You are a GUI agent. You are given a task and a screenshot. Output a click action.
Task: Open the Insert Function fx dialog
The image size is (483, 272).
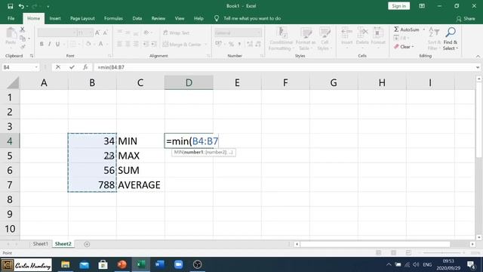tap(85, 67)
